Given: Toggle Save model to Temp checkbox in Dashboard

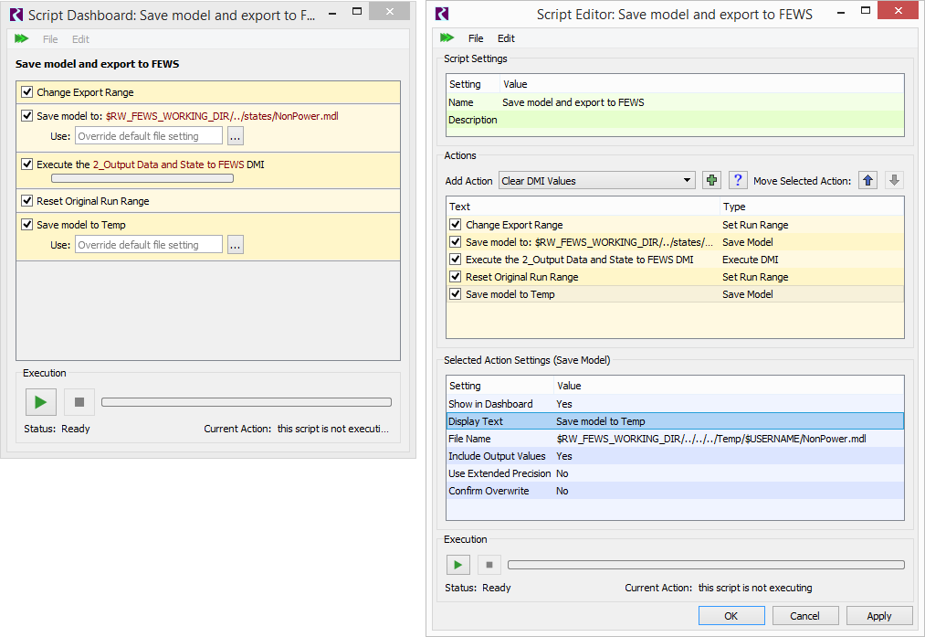Looking at the screenshot, I should point(26,224).
